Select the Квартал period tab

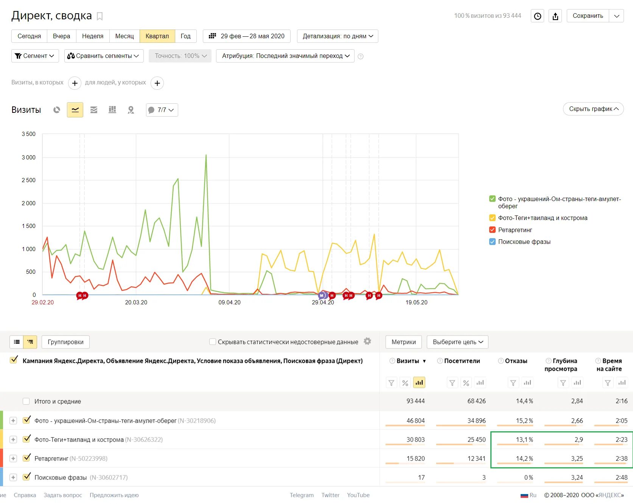pyautogui.click(x=157, y=36)
